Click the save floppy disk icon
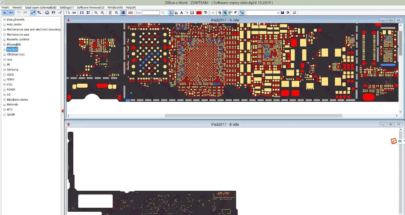The image size is (405, 215). coord(282,13)
